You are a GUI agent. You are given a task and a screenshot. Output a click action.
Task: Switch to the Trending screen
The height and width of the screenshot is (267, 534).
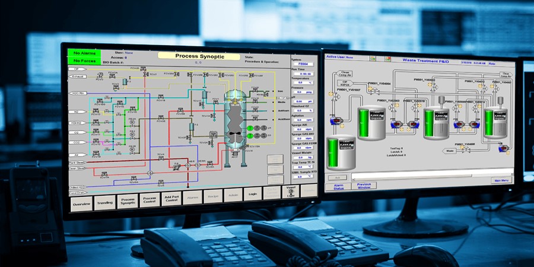coord(104,202)
